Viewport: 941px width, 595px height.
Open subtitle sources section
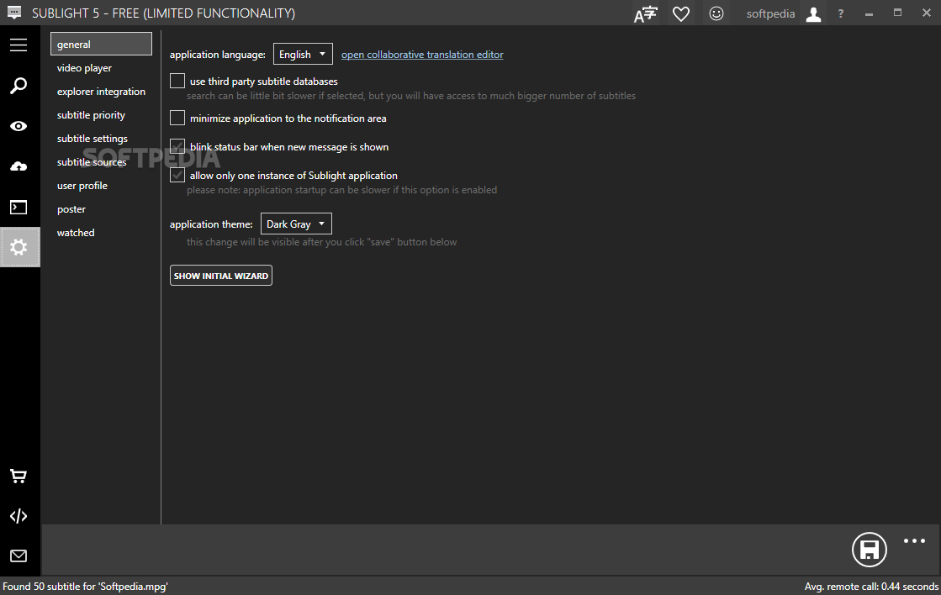pos(92,162)
